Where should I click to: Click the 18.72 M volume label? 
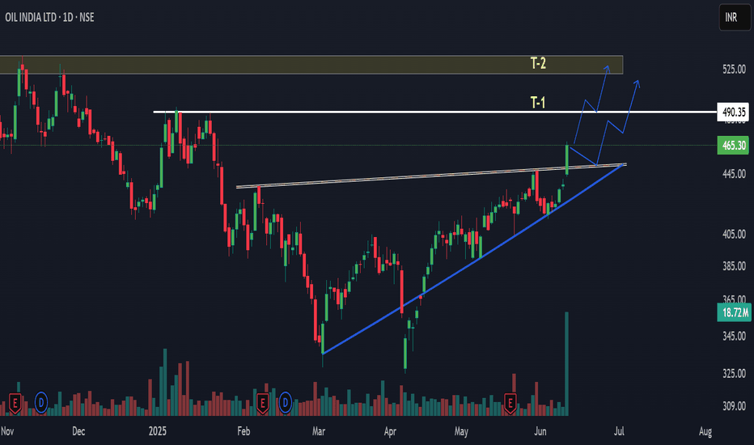(x=734, y=312)
